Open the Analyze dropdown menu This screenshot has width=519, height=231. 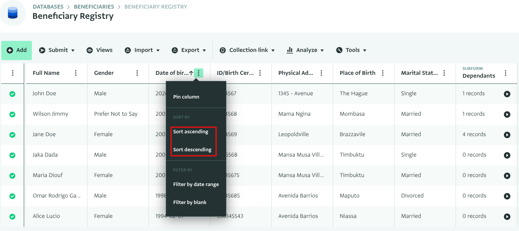tap(305, 50)
